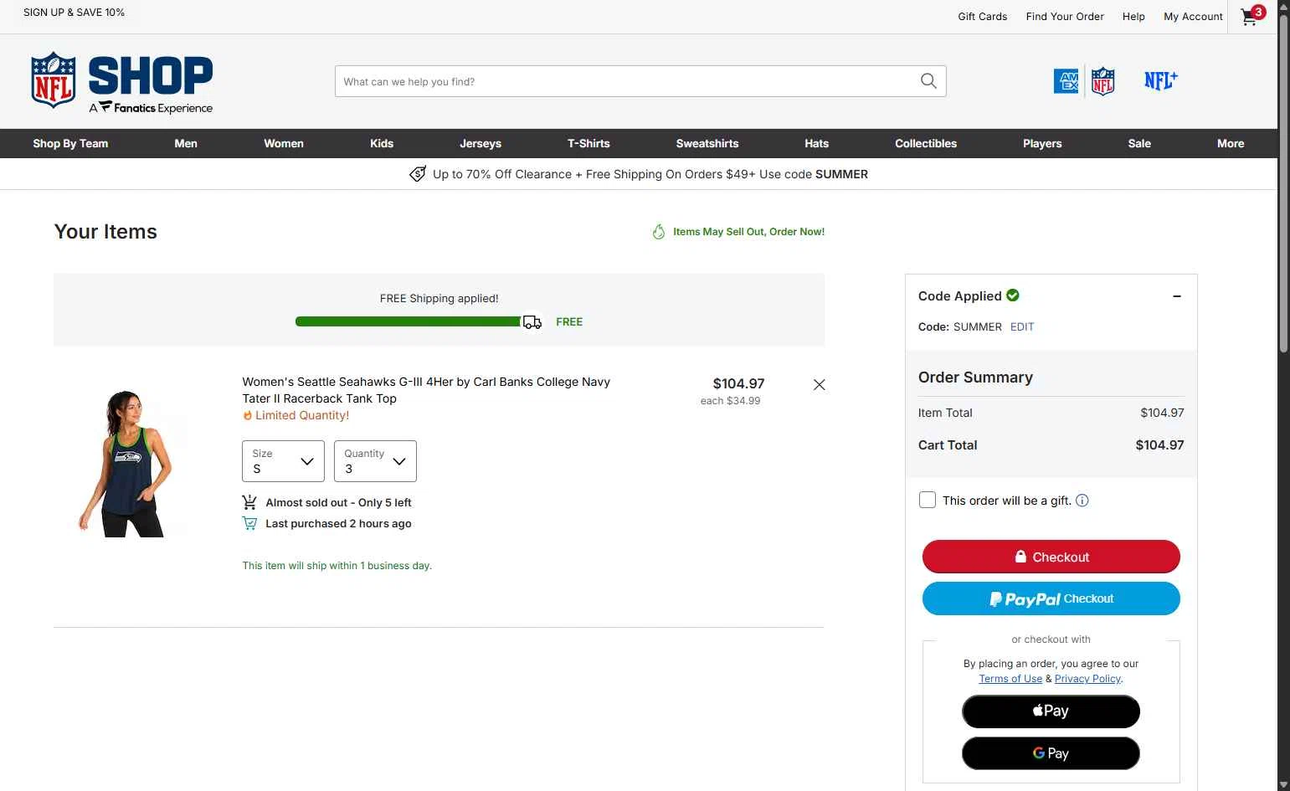Open the Shop By Team menu

[70, 143]
